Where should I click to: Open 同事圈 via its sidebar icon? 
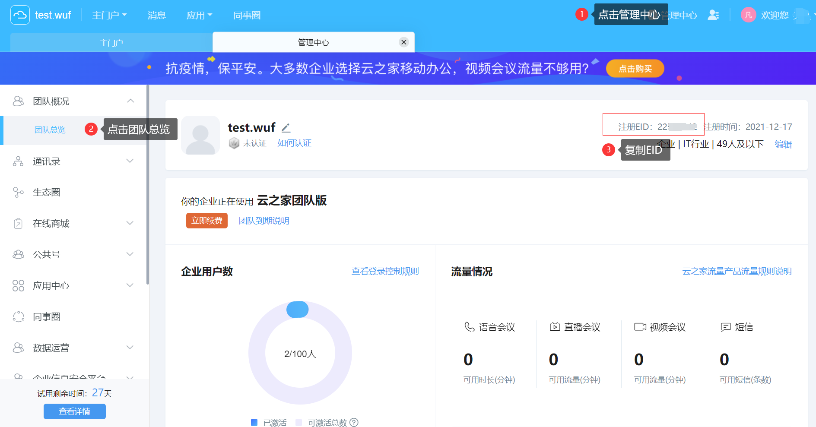(18, 316)
